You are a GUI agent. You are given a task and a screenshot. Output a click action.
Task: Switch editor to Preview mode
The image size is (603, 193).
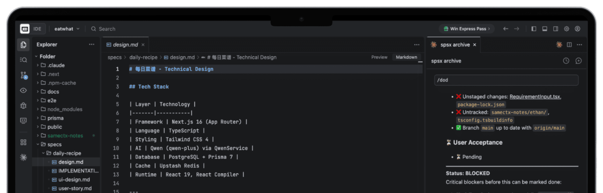click(379, 57)
